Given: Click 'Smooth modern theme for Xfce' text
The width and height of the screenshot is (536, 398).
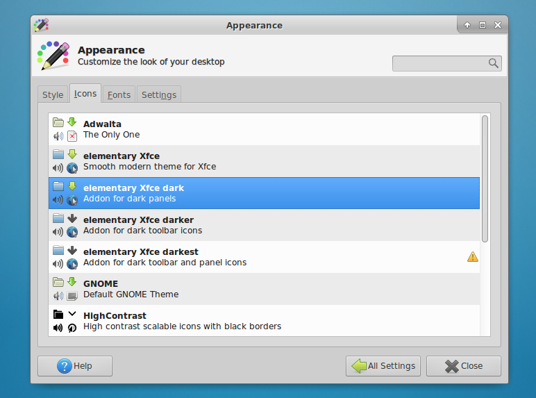Looking at the screenshot, I should point(150,167).
